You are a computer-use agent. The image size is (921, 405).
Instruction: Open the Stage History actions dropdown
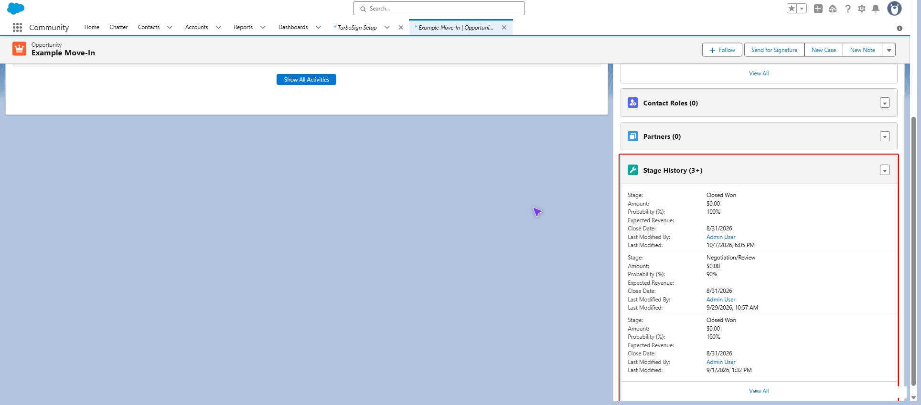885,170
